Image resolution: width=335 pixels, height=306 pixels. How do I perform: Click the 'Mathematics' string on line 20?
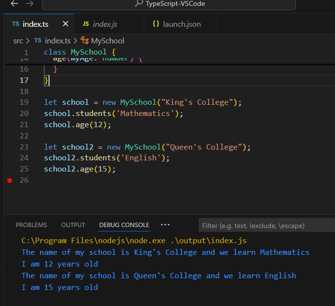(x=145, y=114)
